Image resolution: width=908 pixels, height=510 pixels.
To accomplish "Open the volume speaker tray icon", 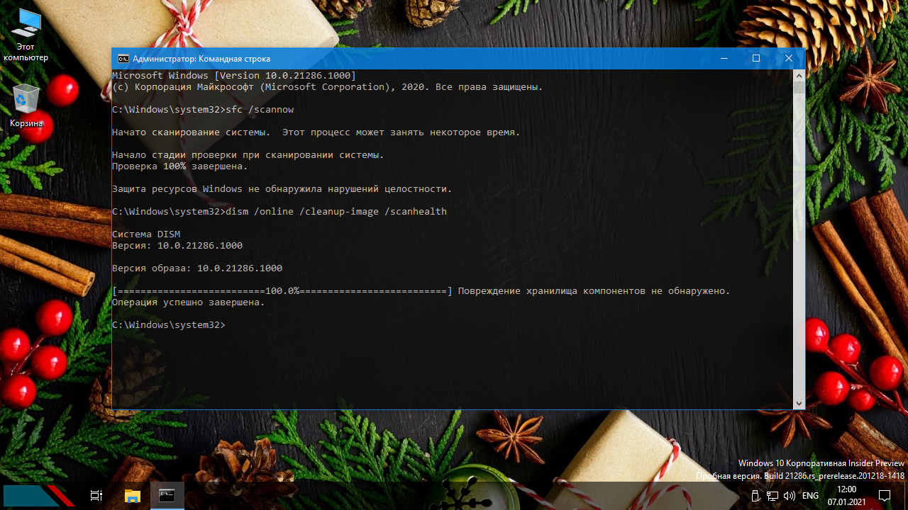I will 790,496.
